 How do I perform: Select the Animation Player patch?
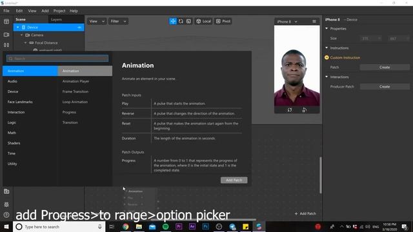[85, 81]
